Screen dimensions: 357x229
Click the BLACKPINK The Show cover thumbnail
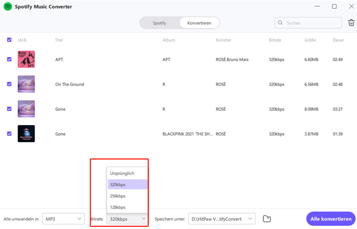click(x=26, y=134)
